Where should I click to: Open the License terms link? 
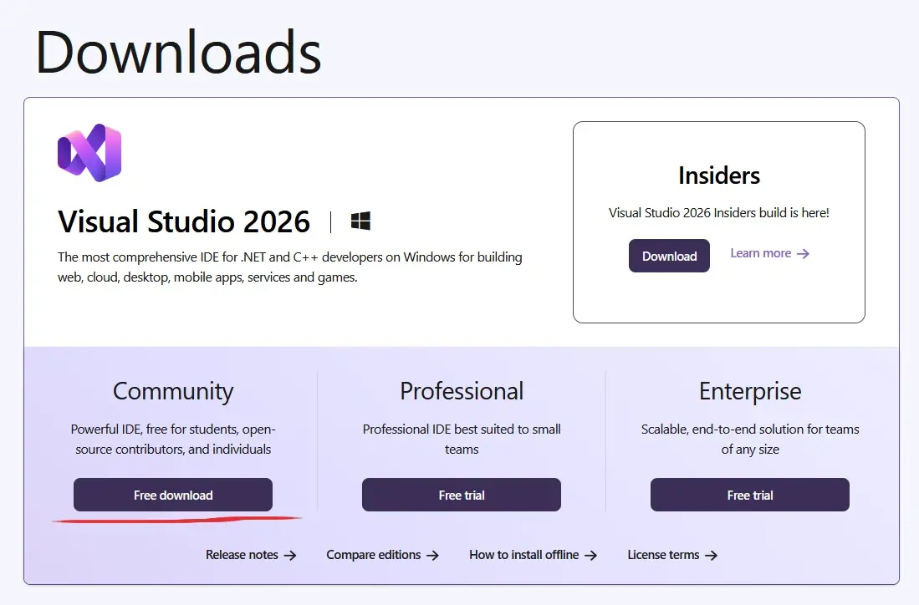point(673,555)
